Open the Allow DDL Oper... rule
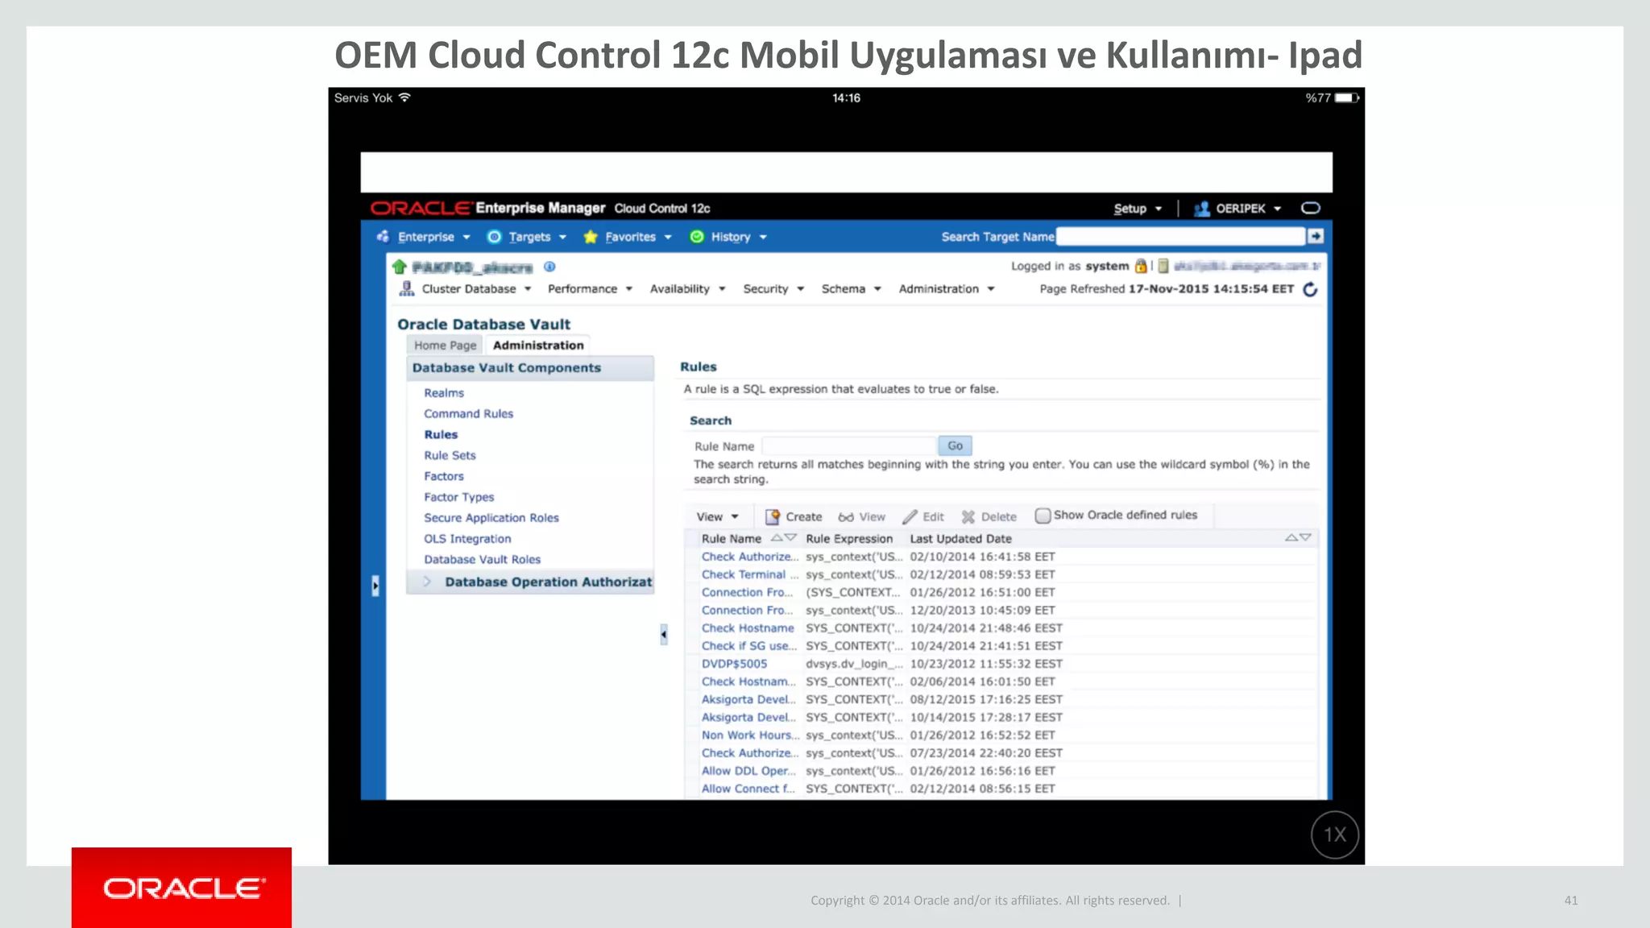Viewport: 1650px width, 928px height. coord(748,771)
